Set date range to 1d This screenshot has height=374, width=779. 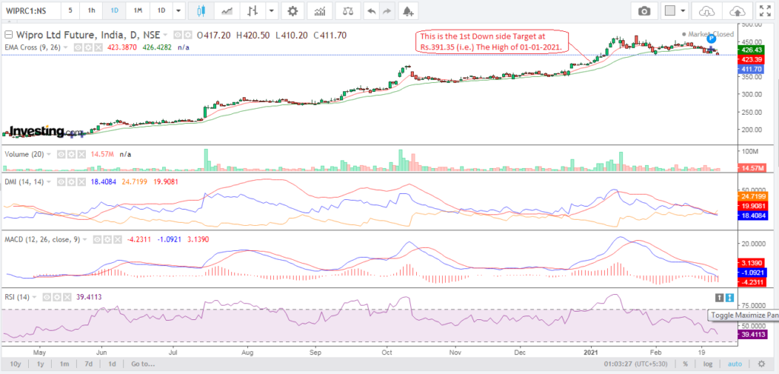click(x=113, y=363)
